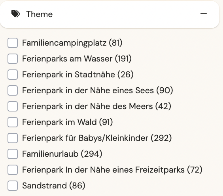The width and height of the screenshot is (223, 196).
Task: Click the Sandstrand (86) label text
Action: [54, 186]
